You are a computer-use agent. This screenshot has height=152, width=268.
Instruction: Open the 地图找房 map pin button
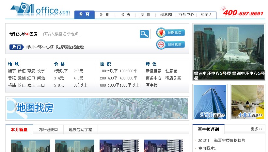(170, 33)
